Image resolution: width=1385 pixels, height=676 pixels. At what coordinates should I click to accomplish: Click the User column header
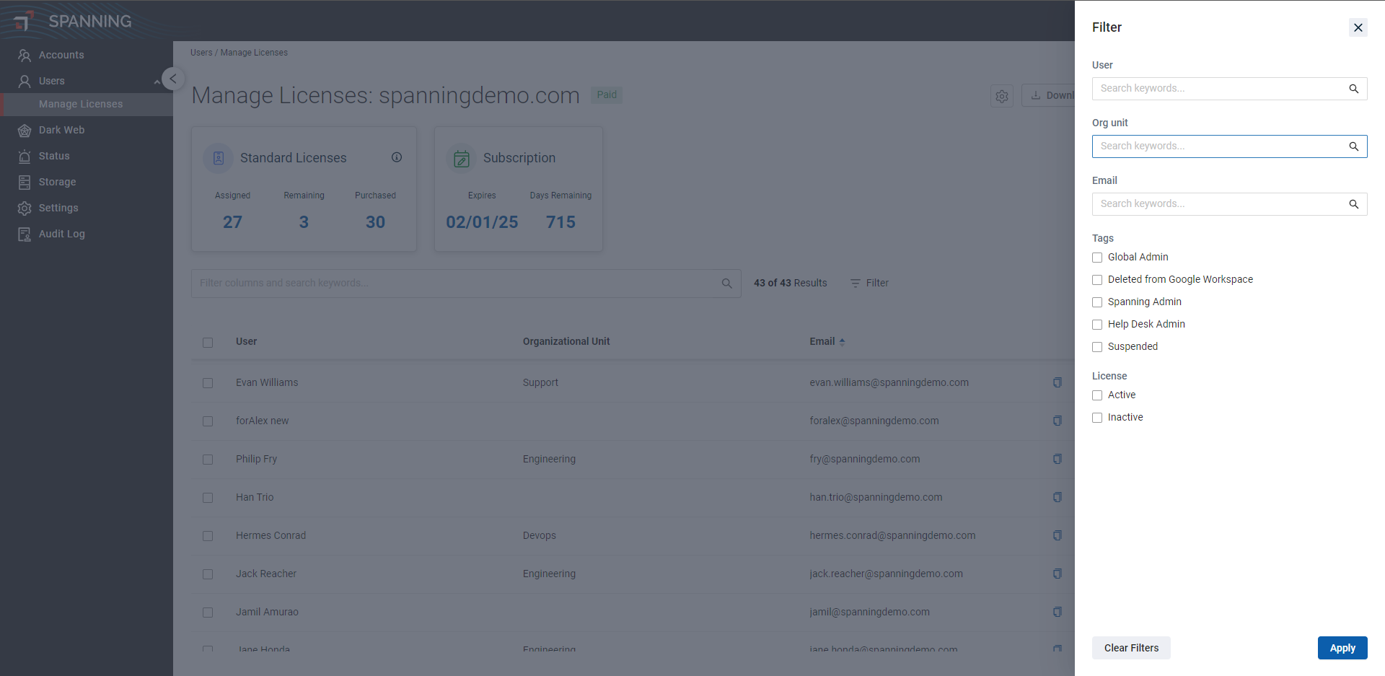(x=246, y=341)
